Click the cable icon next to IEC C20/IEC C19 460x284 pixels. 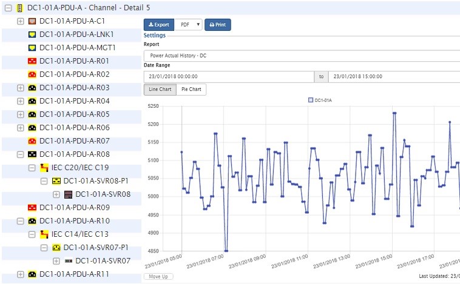coord(44,168)
